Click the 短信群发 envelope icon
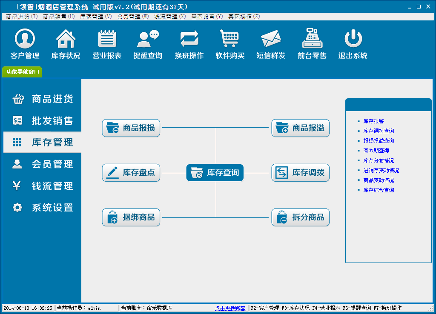This screenshot has height=314, width=436. point(271,40)
